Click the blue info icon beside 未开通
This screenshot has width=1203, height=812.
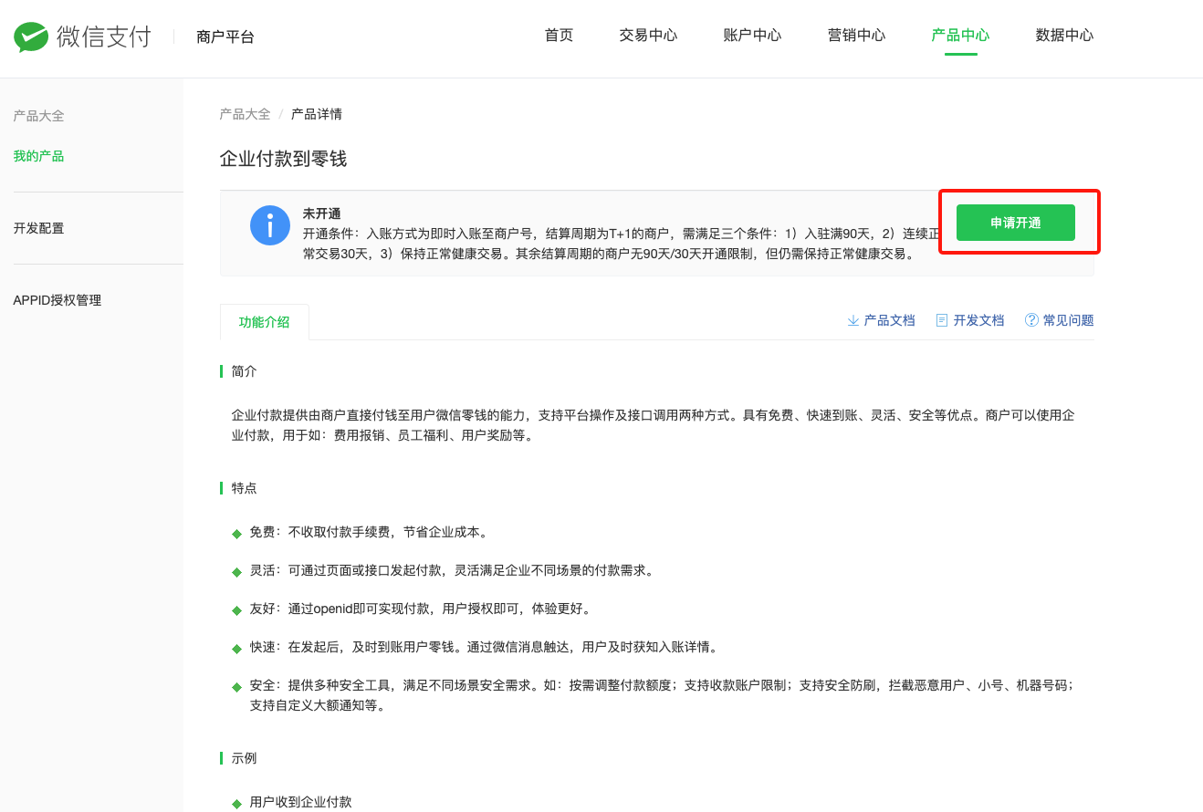[270, 225]
